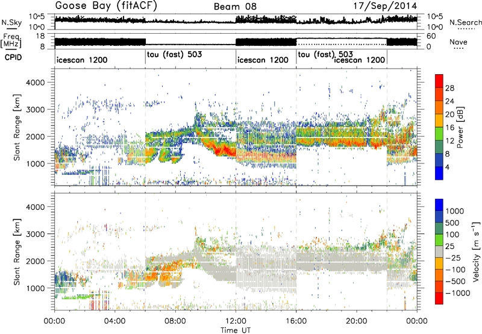Image resolution: width=482 pixels, height=334 pixels.
Task: Click the "20:00" time axis tick label
Action: coord(357,321)
